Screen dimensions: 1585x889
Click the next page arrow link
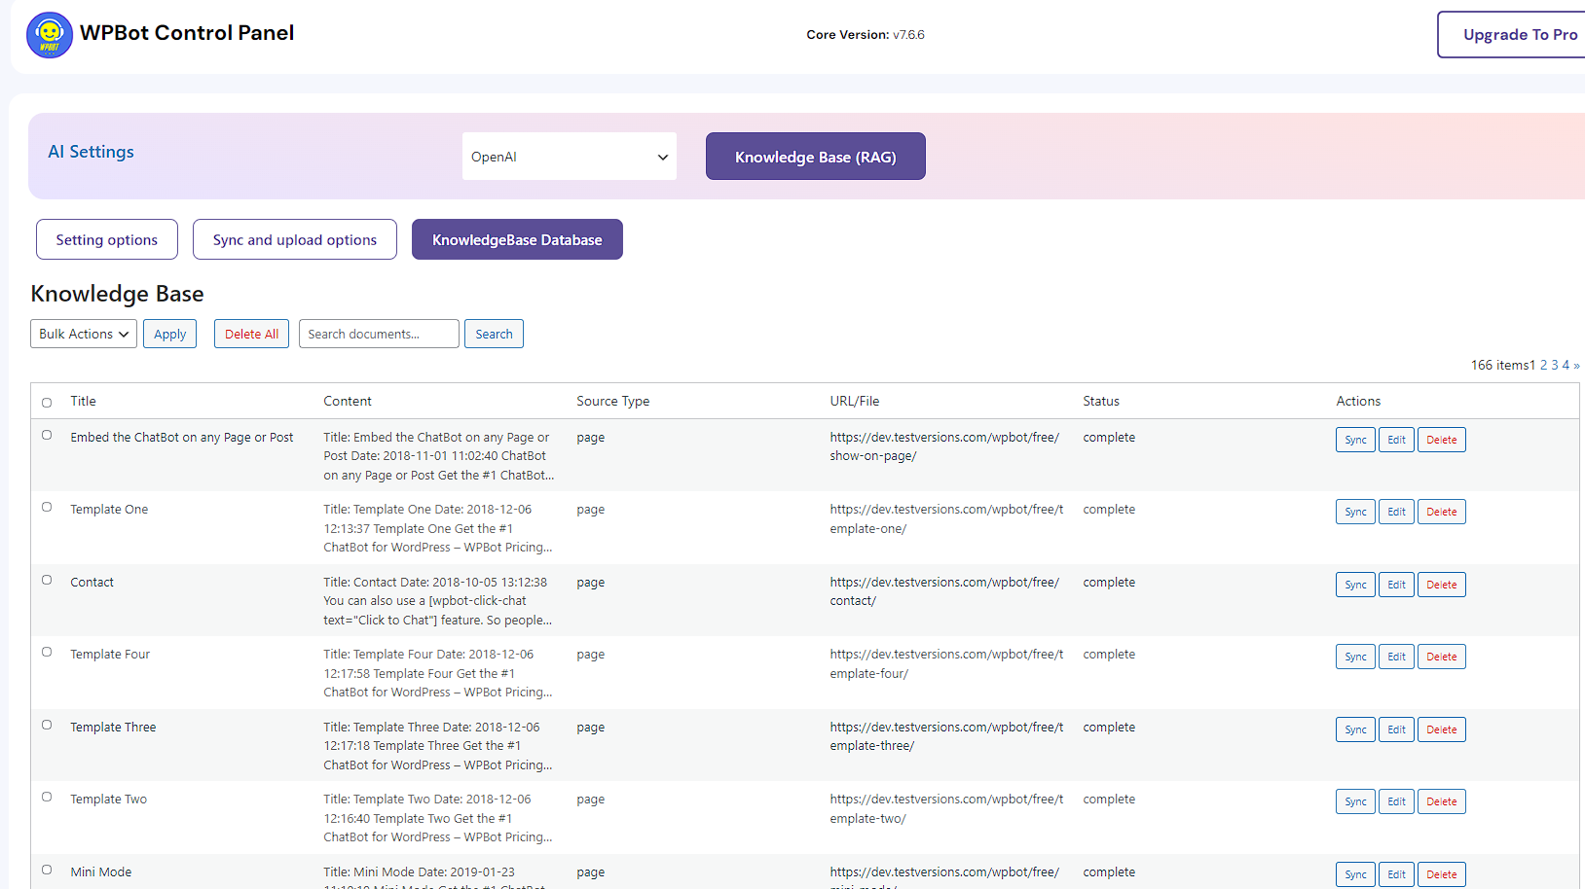(1576, 365)
